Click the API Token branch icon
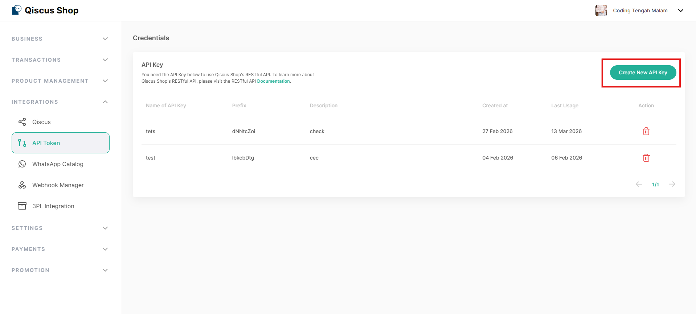696x314 pixels. pos(22,143)
